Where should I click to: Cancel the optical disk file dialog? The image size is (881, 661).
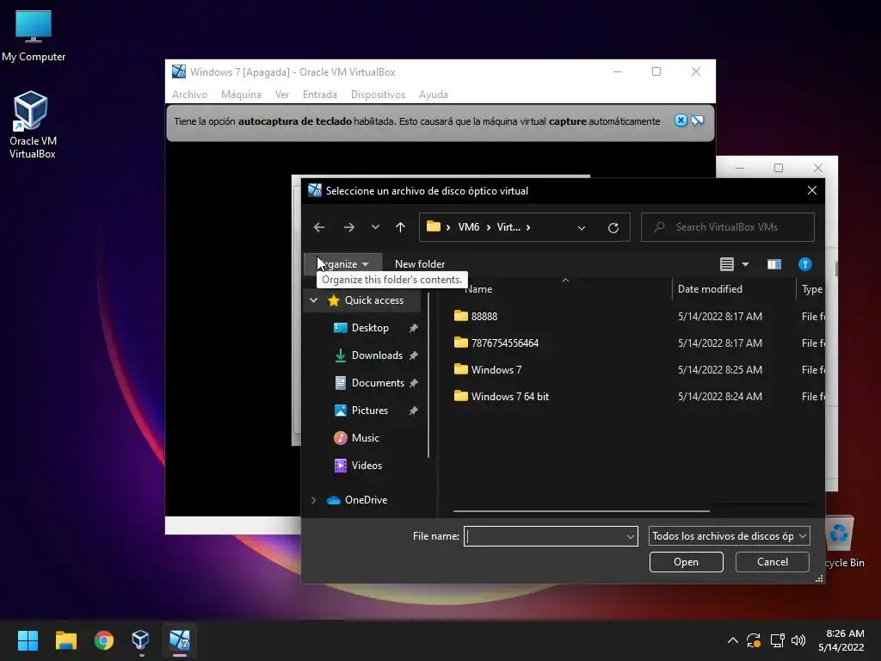tap(772, 562)
